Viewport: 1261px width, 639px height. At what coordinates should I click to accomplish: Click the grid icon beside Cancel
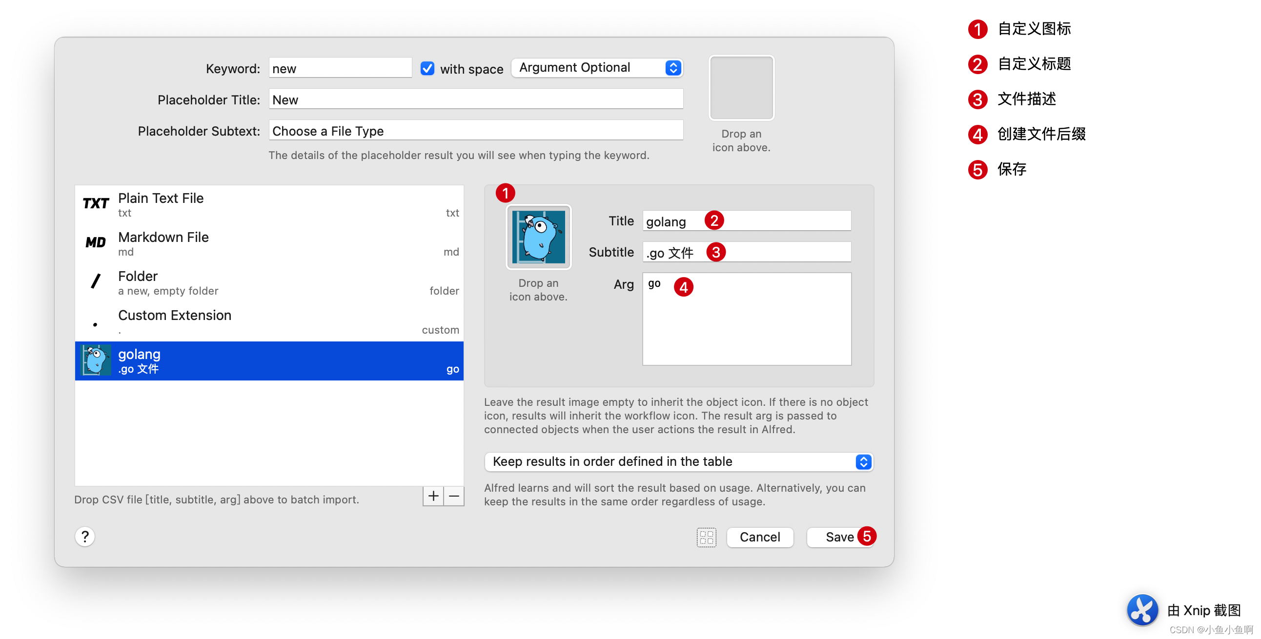coord(706,537)
